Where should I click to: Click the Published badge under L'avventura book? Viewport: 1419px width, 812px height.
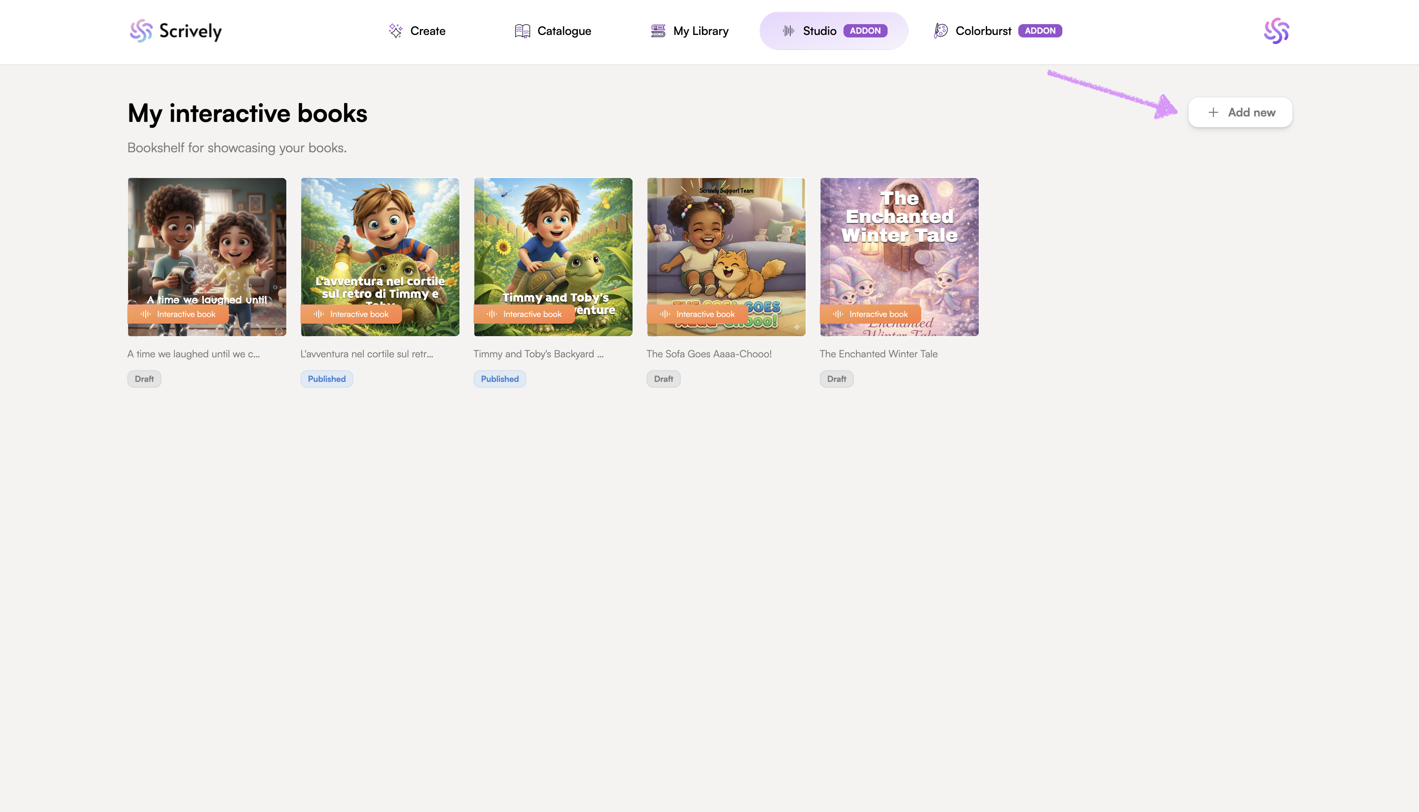click(x=326, y=379)
